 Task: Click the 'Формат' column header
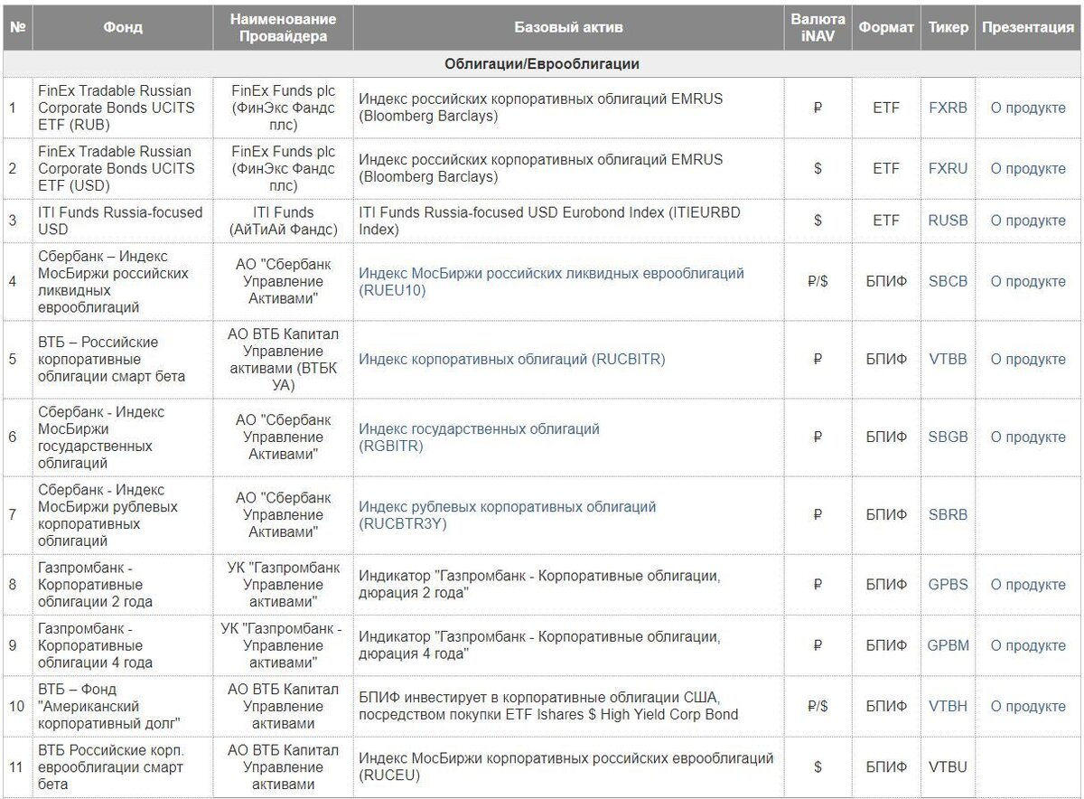(886, 27)
